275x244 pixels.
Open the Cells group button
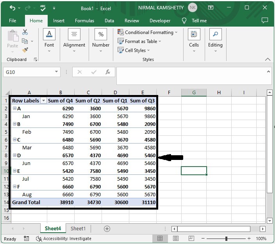[194, 40]
